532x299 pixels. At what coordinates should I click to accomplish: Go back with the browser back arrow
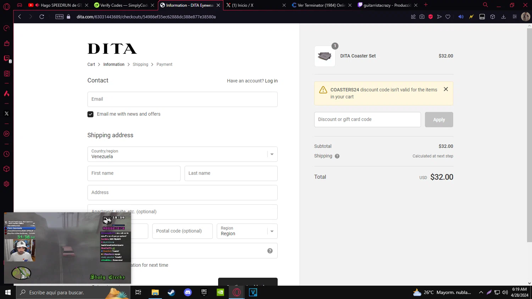(20, 17)
